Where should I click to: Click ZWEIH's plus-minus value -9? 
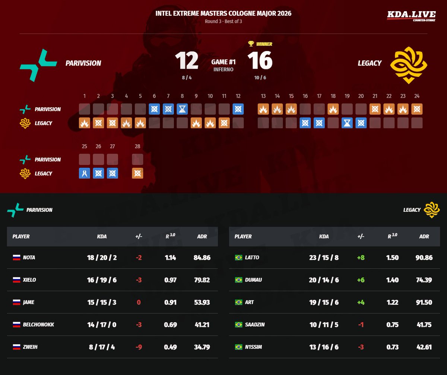point(139,347)
